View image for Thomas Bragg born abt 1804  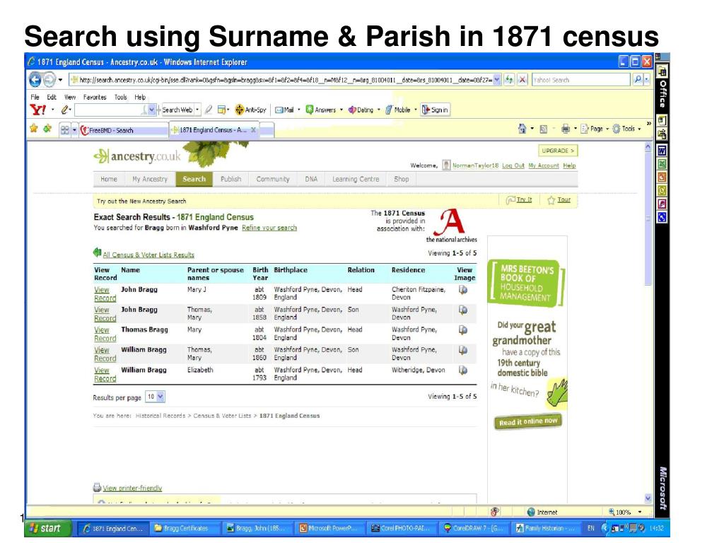tap(462, 330)
